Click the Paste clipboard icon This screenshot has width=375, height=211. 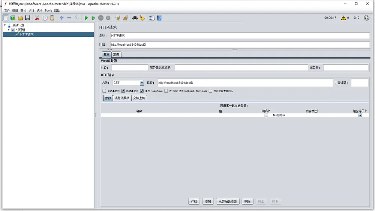coord(52,18)
